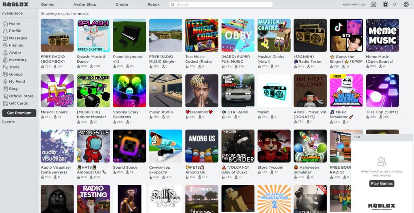Open the Robux menu
414x213 pixels.
[153, 4]
